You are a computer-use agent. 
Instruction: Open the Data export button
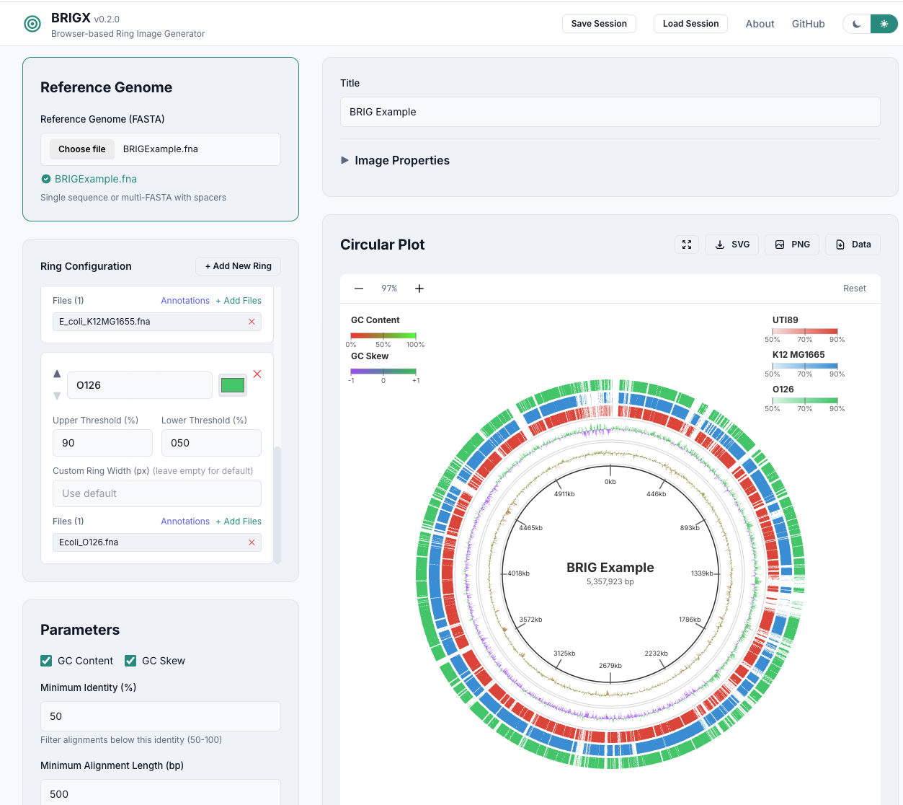tap(853, 245)
